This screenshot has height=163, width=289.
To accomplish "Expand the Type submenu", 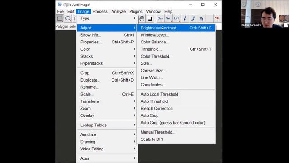I will coord(107,19).
